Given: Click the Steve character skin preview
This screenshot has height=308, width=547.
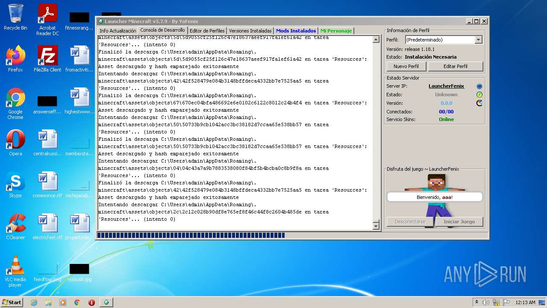Looking at the screenshot, I should tap(436, 201).
